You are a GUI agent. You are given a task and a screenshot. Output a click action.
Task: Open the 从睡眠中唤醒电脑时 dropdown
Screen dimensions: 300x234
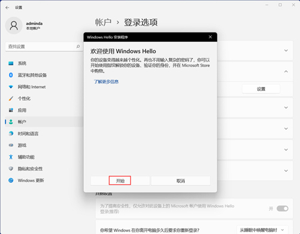pyautogui.click(x=262, y=230)
